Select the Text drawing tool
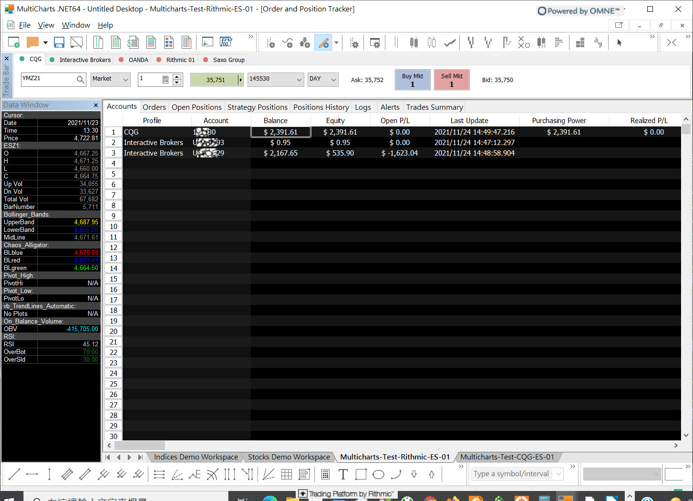The height and width of the screenshot is (501, 693). [343, 474]
